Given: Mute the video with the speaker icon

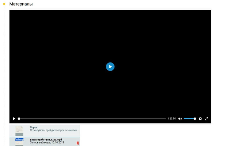Looking at the screenshot, I should pos(180,119).
